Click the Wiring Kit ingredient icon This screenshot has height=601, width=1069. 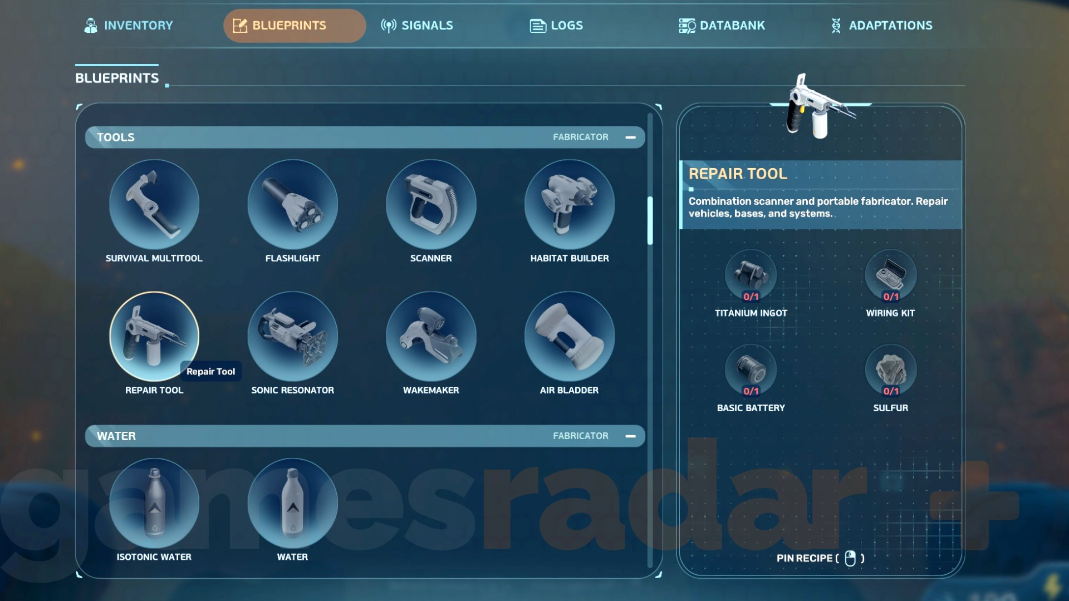coord(890,275)
